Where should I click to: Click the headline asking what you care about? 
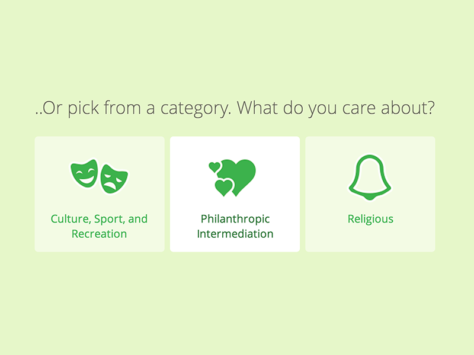tap(235, 108)
